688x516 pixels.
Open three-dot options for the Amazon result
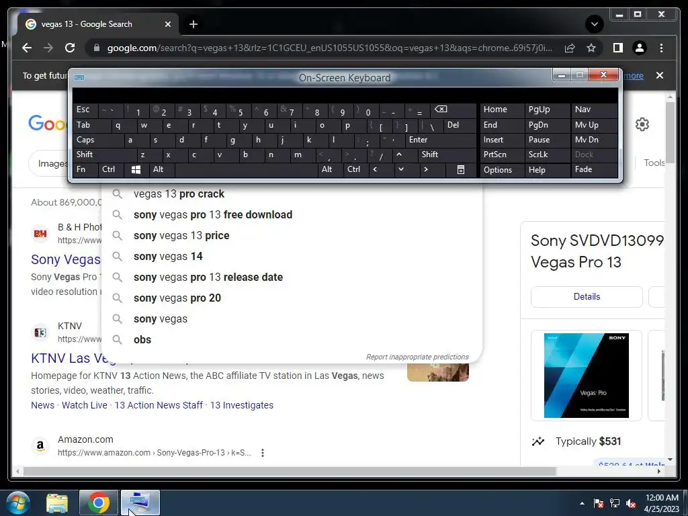coord(263,453)
